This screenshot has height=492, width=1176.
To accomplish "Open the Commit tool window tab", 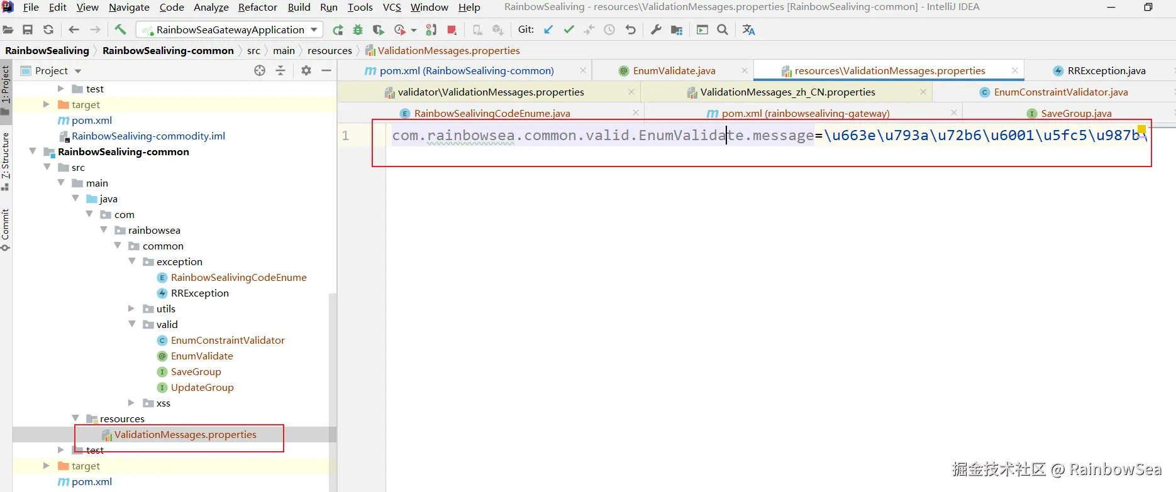I will [6, 229].
